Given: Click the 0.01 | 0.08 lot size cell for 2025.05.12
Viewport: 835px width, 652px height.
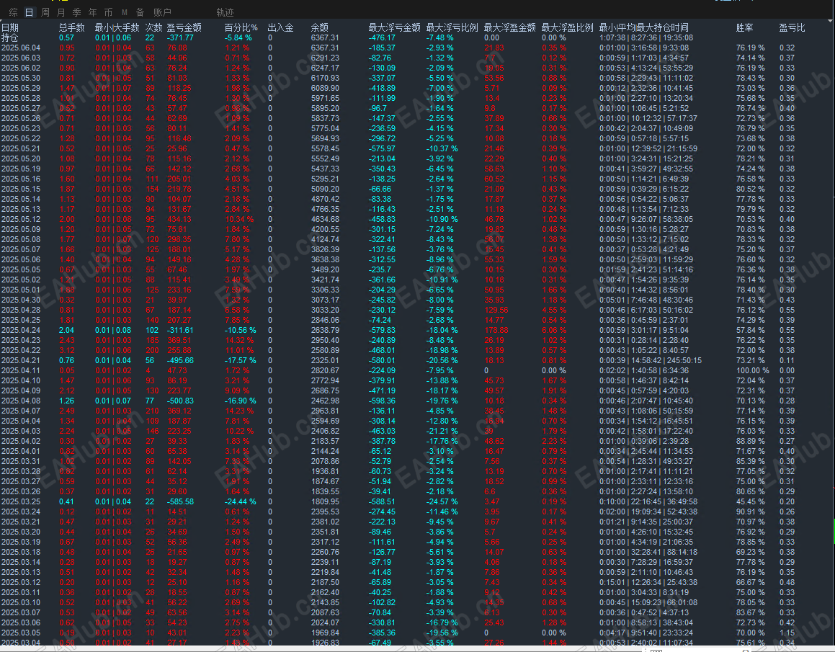Looking at the screenshot, I should [x=113, y=220].
